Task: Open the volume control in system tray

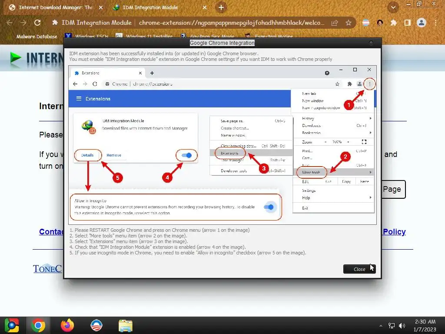Action: [x=402, y=326]
